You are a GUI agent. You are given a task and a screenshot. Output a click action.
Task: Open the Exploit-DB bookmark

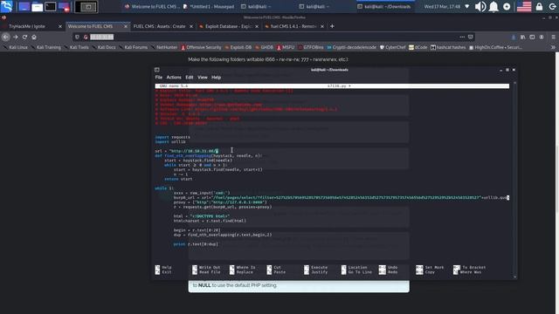point(238,47)
